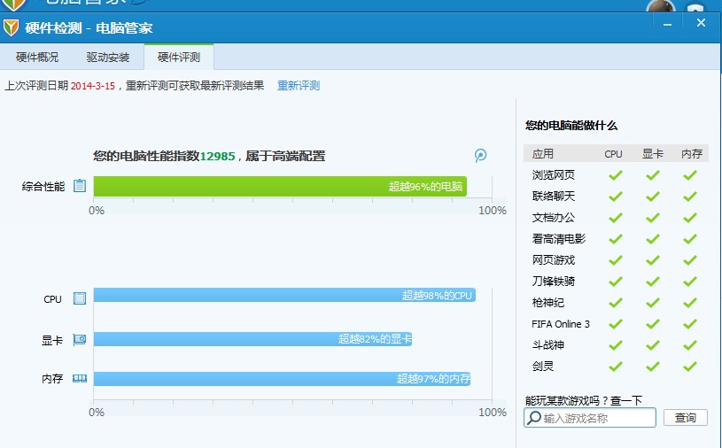Click the share icon beside 高端配置

[480, 156]
